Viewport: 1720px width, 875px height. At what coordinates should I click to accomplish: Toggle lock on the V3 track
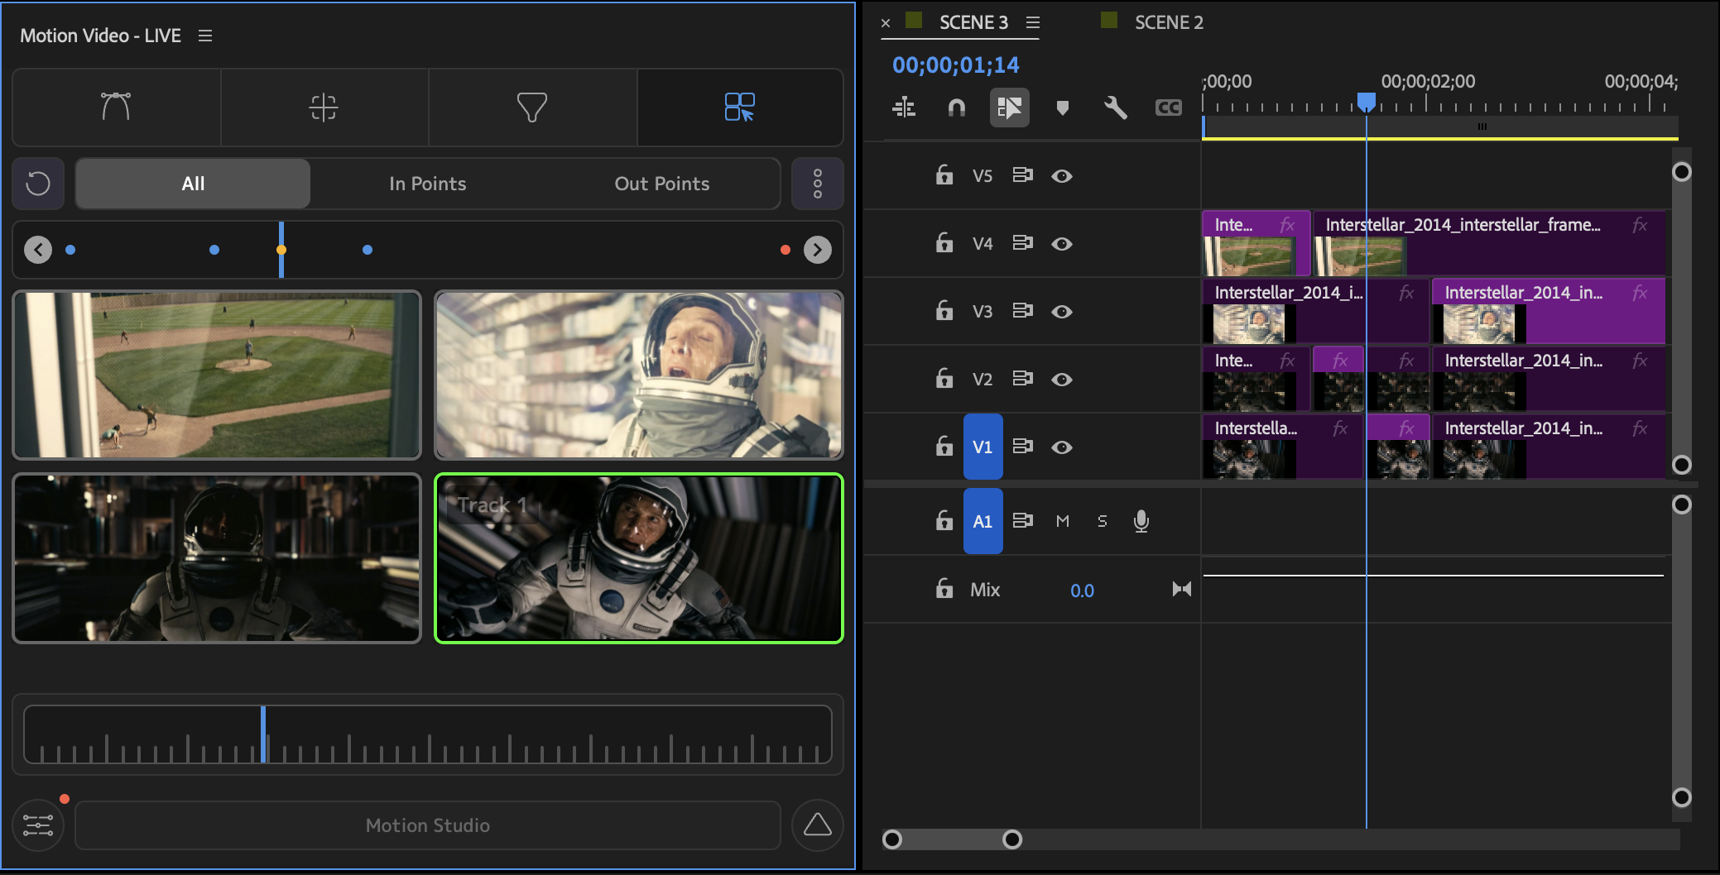pyautogui.click(x=944, y=311)
